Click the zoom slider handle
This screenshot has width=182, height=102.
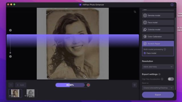click(10, 53)
